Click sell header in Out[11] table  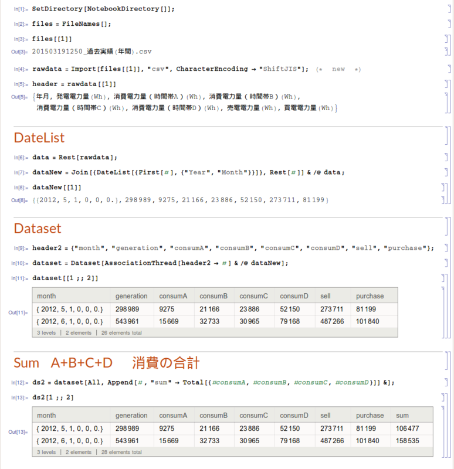pyautogui.click(x=326, y=296)
